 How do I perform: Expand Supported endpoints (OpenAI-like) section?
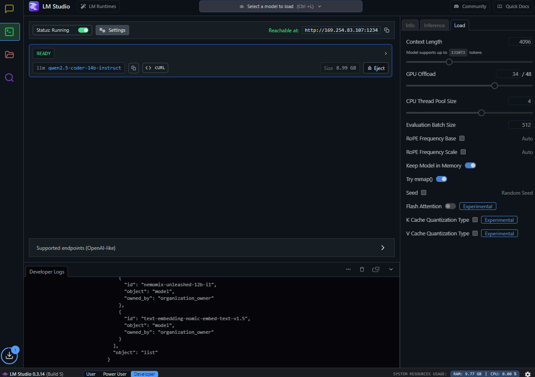tap(212, 248)
